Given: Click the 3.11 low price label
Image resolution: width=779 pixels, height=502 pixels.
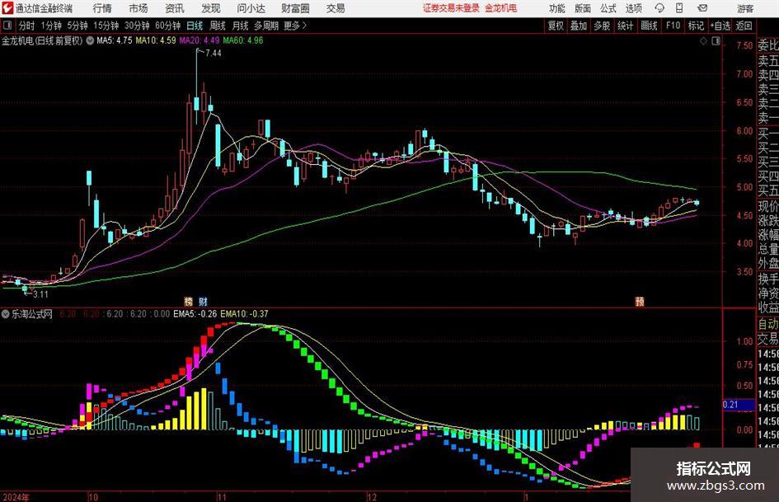Looking at the screenshot, I should (40, 294).
